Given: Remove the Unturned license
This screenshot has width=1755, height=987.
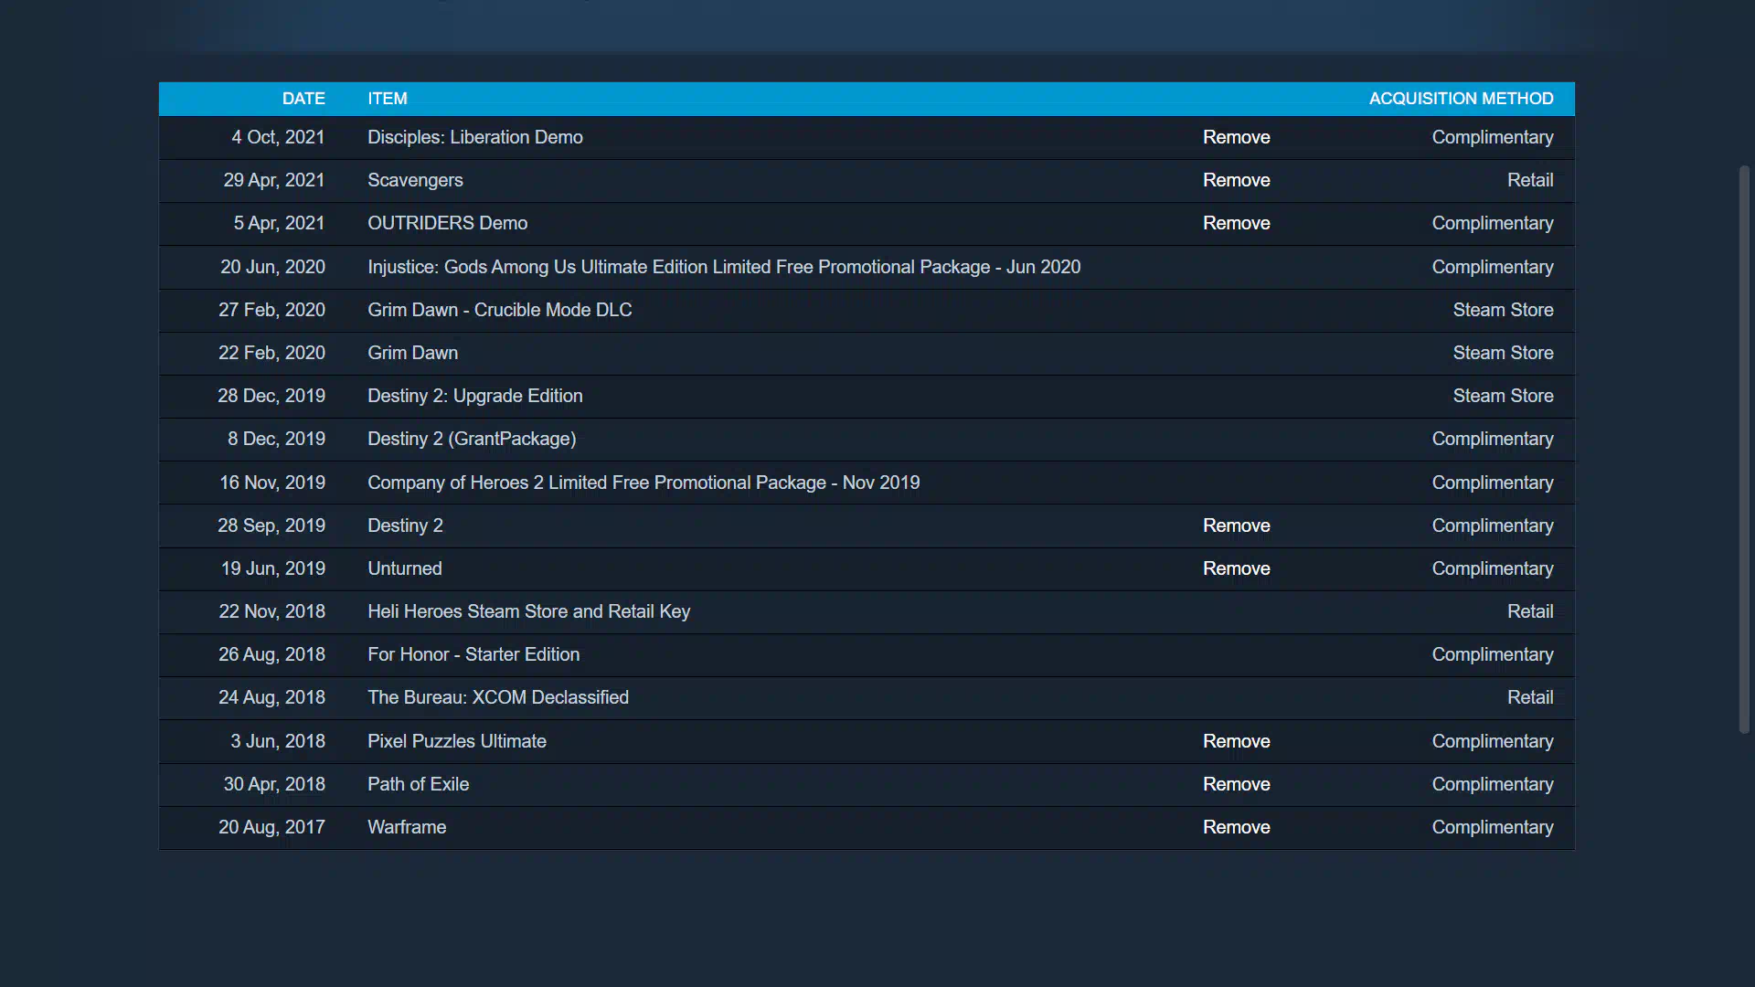Looking at the screenshot, I should pos(1236,568).
